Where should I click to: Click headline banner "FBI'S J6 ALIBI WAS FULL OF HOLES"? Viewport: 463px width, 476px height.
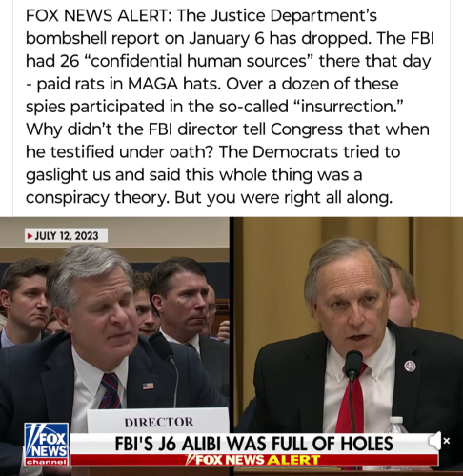click(x=253, y=444)
